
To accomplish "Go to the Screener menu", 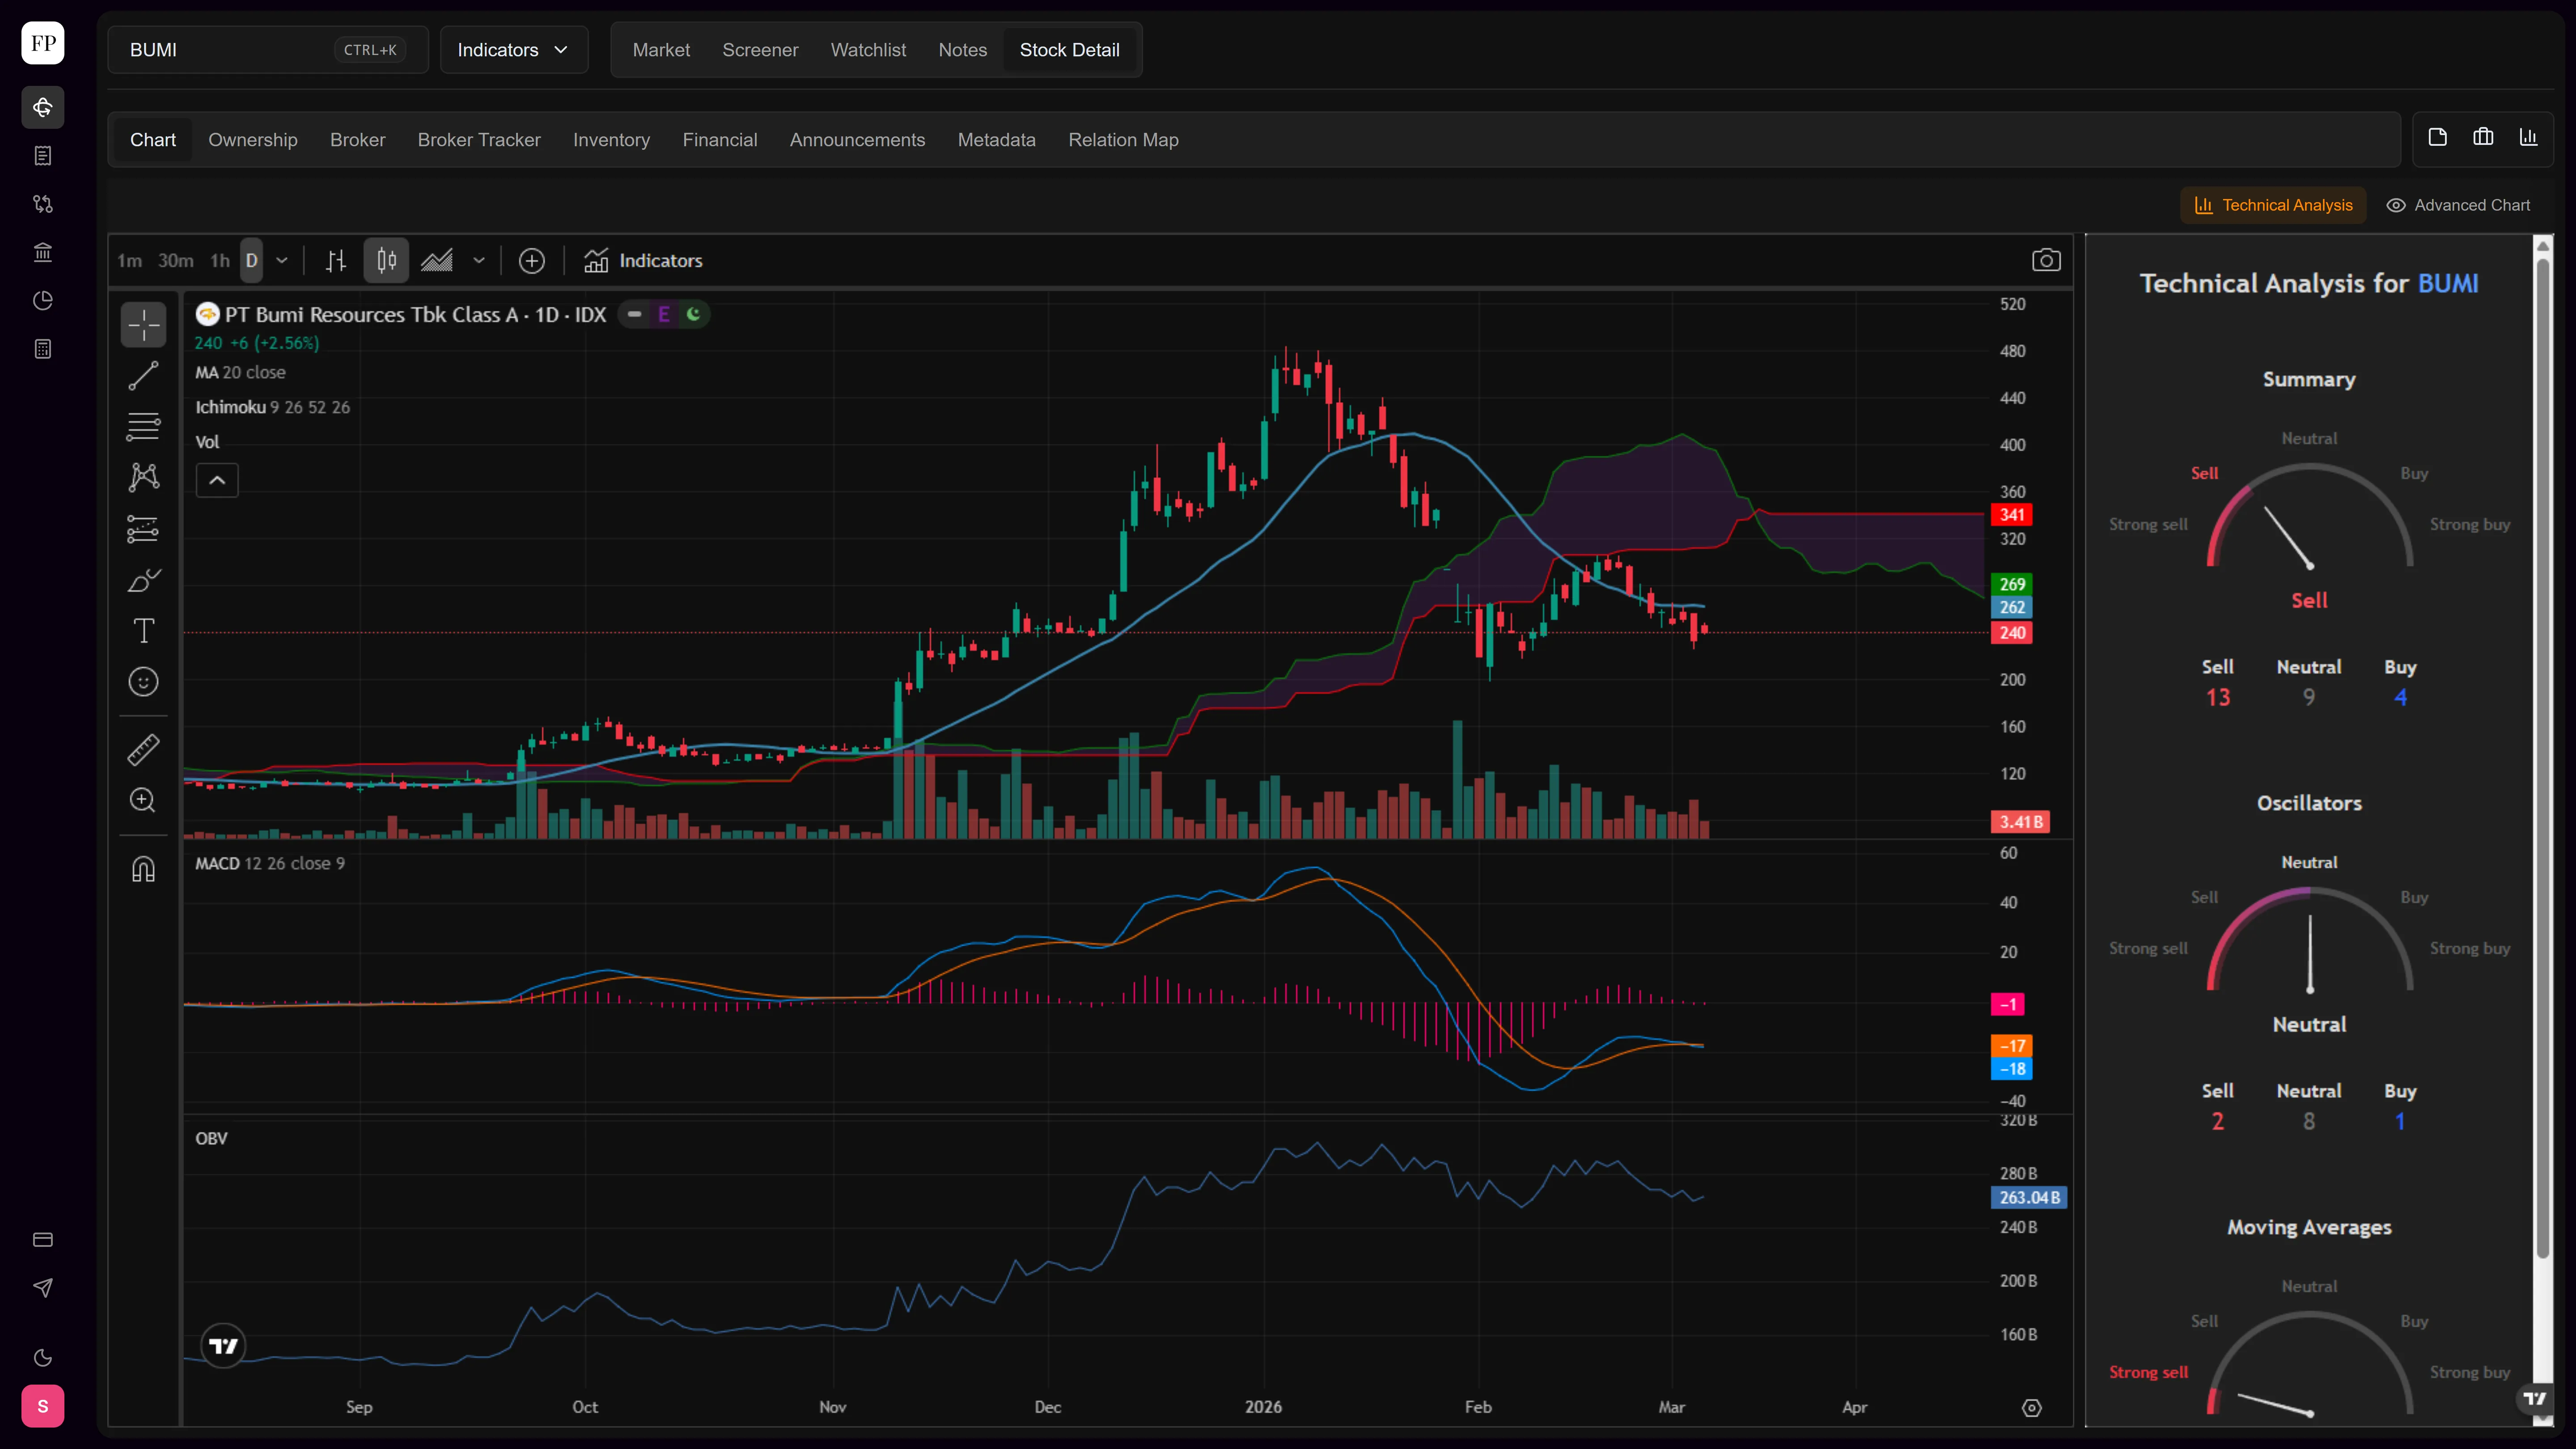I will [760, 50].
